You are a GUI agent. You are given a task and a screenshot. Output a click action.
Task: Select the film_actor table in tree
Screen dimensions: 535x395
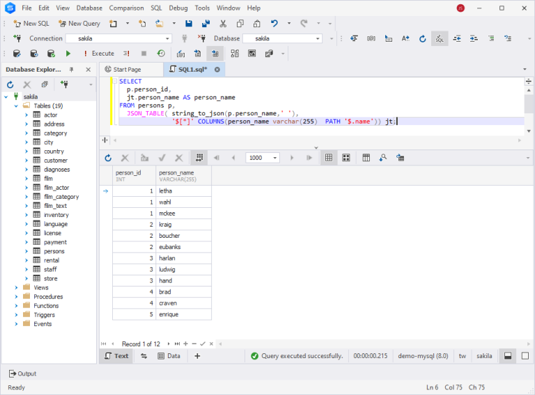56,188
